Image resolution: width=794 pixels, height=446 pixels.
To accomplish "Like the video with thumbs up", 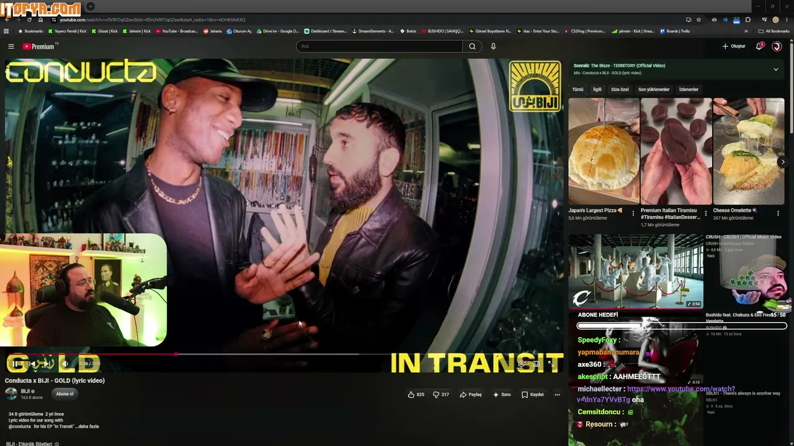I will (416, 395).
